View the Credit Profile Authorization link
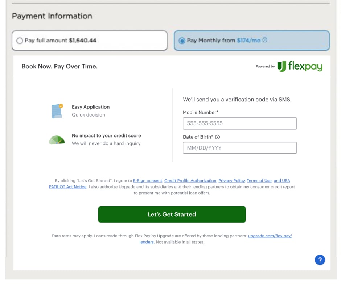 [x=190, y=181]
